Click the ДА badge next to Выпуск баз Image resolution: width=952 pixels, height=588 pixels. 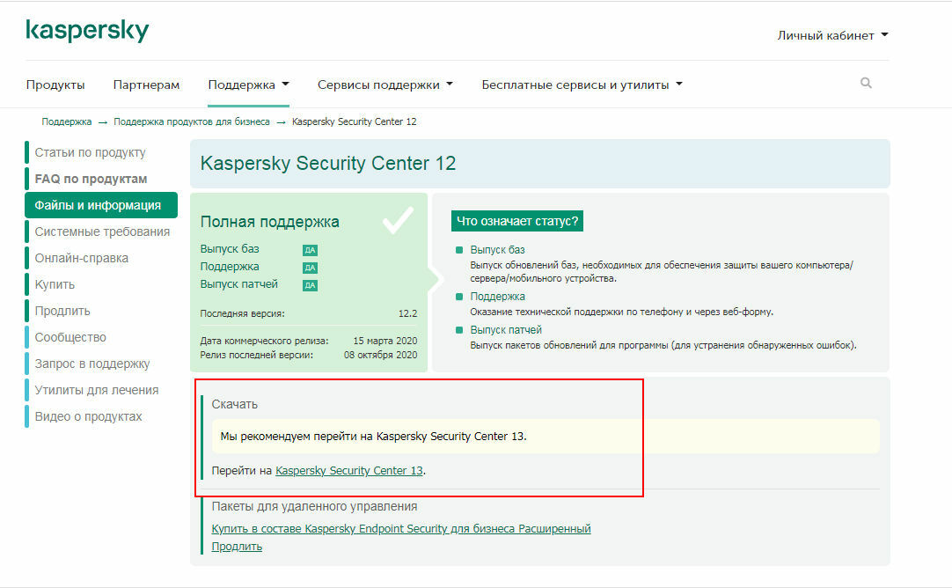coord(310,250)
